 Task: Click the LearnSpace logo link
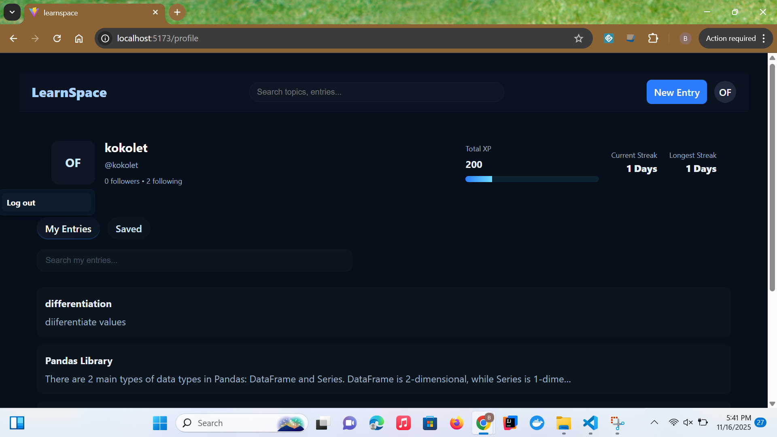(69, 93)
